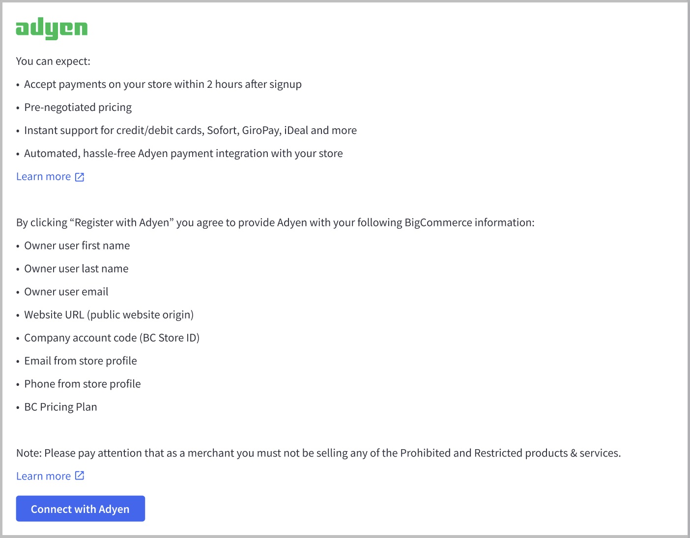Click the "Instant support for credit/debit cards" line
This screenshot has height=538, width=690.
190,131
